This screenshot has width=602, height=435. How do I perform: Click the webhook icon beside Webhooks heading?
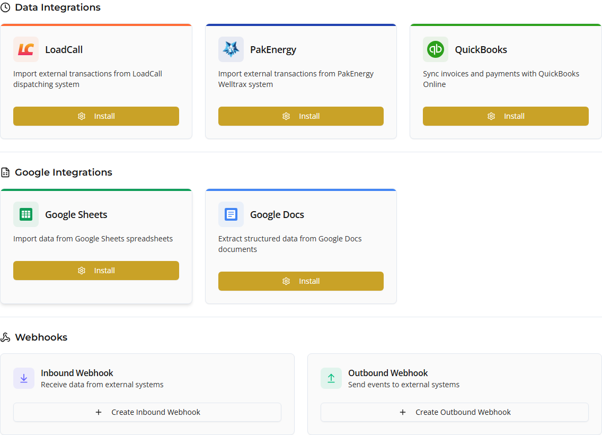5,337
